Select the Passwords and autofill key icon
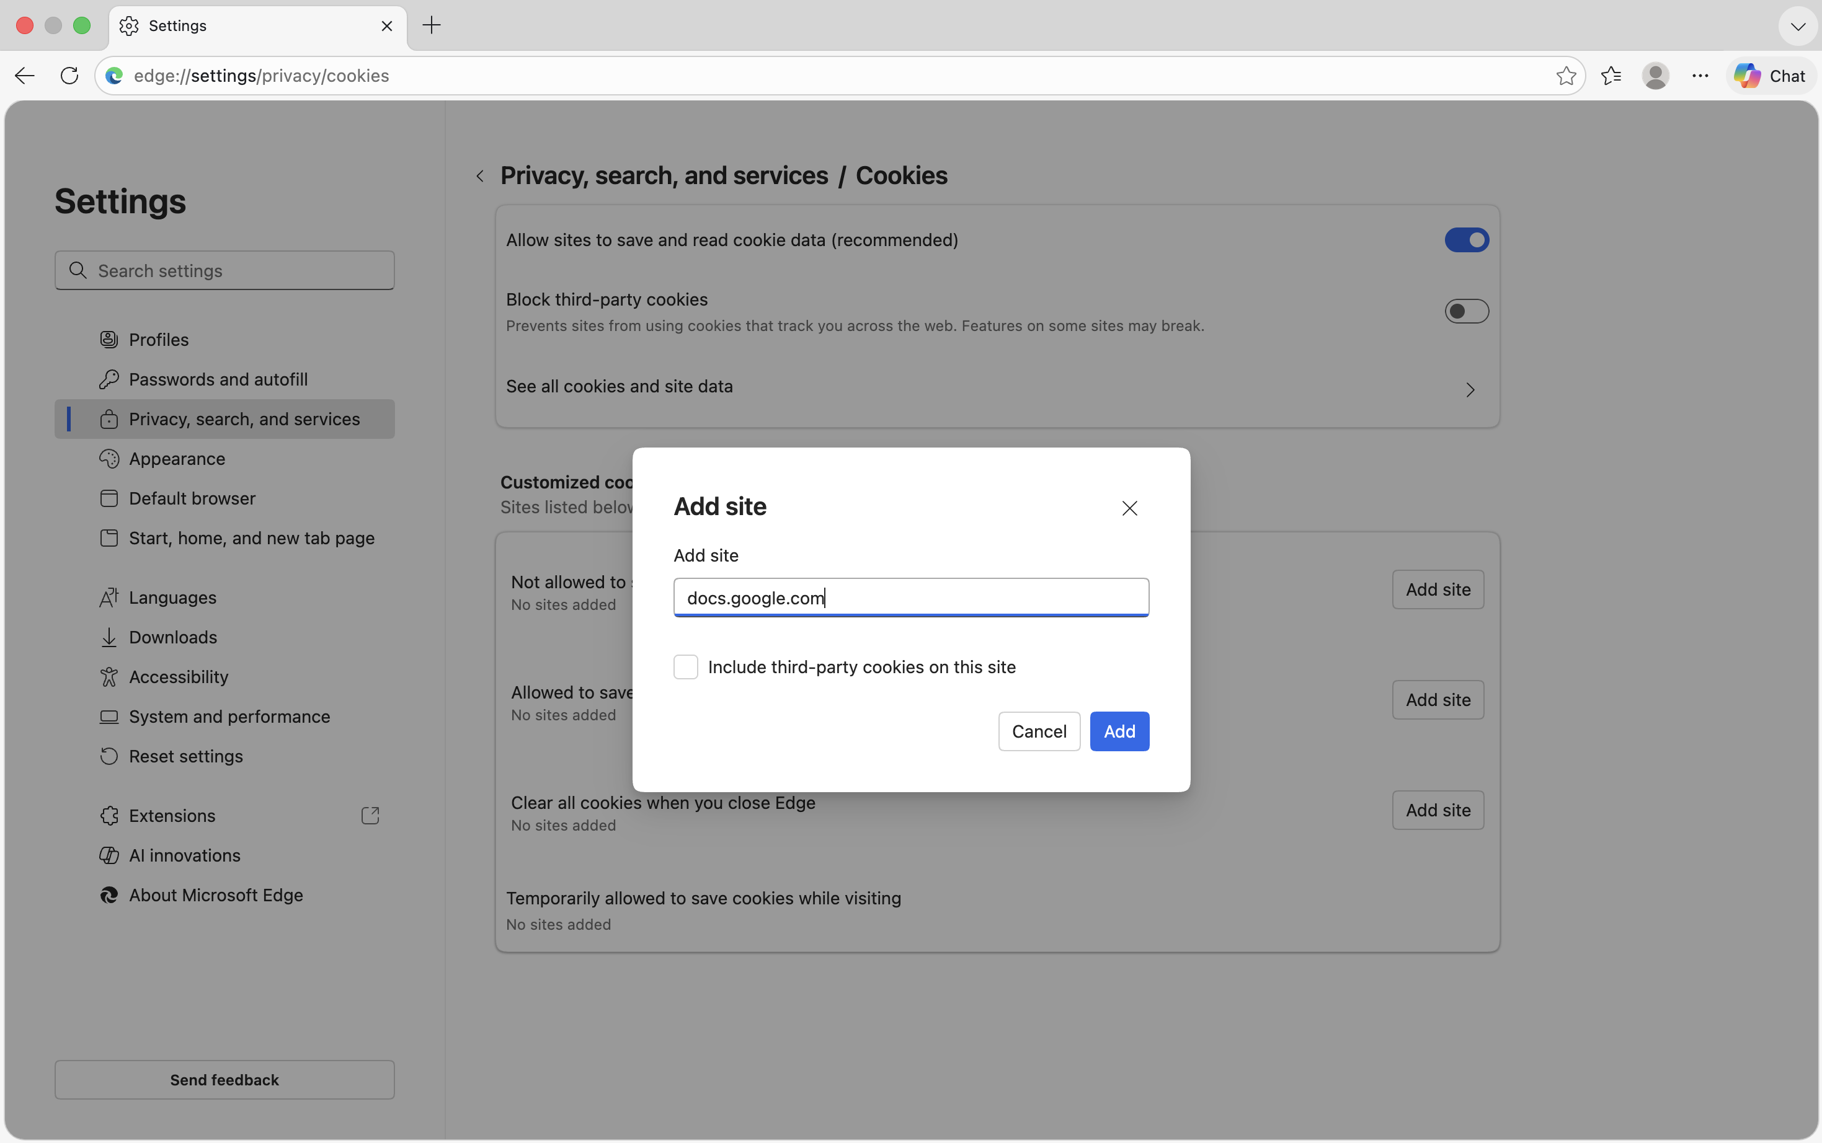 (x=109, y=379)
